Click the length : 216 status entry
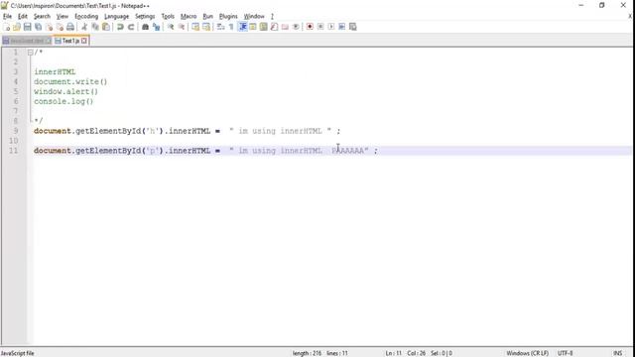The height and width of the screenshot is (357, 635). point(307,353)
